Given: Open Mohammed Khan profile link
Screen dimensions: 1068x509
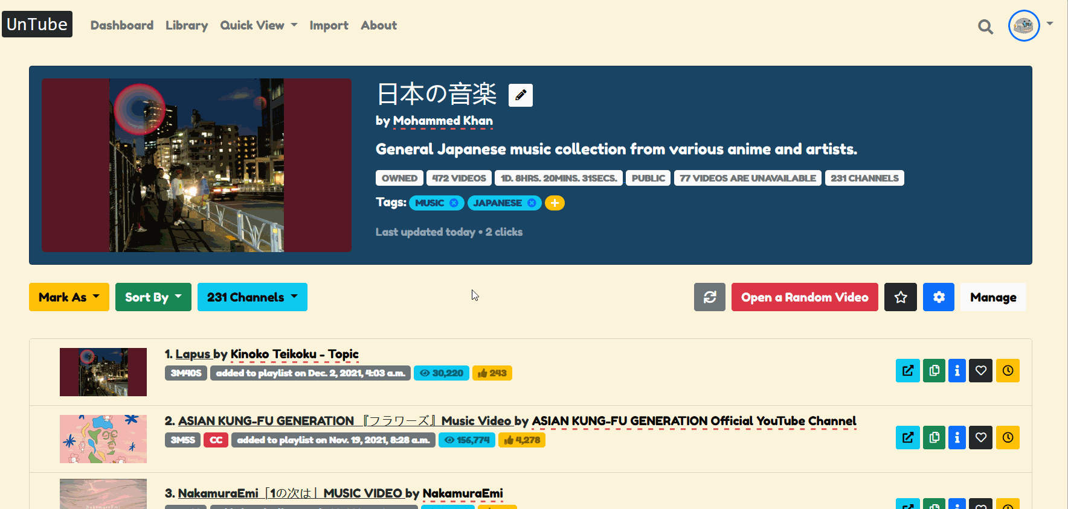Looking at the screenshot, I should point(443,121).
